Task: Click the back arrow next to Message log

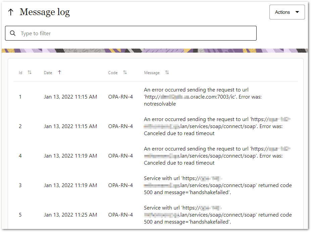Action: [x=11, y=12]
